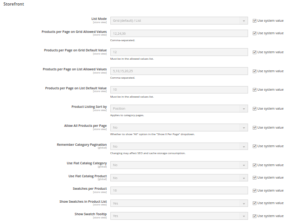Open the Remember Category Pagination dropdown
This screenshot has width=300, height=224.
click(x=179, y=146)
